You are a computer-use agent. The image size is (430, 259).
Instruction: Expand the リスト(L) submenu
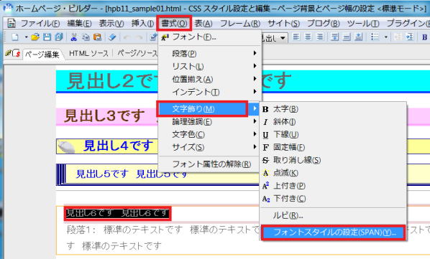[210, 66]
